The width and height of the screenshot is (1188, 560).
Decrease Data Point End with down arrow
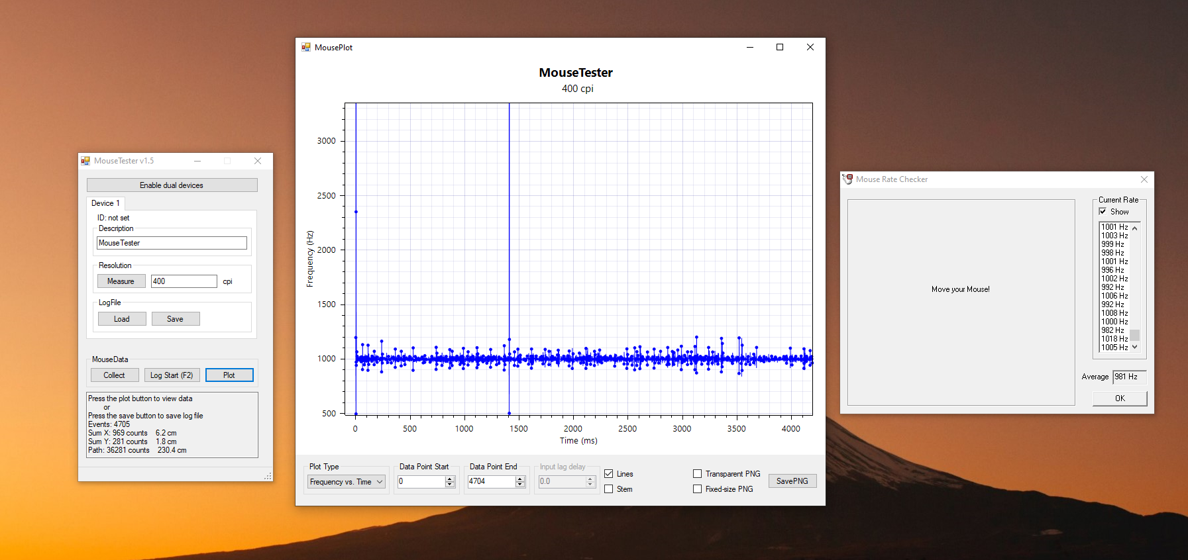click(520, 485)
